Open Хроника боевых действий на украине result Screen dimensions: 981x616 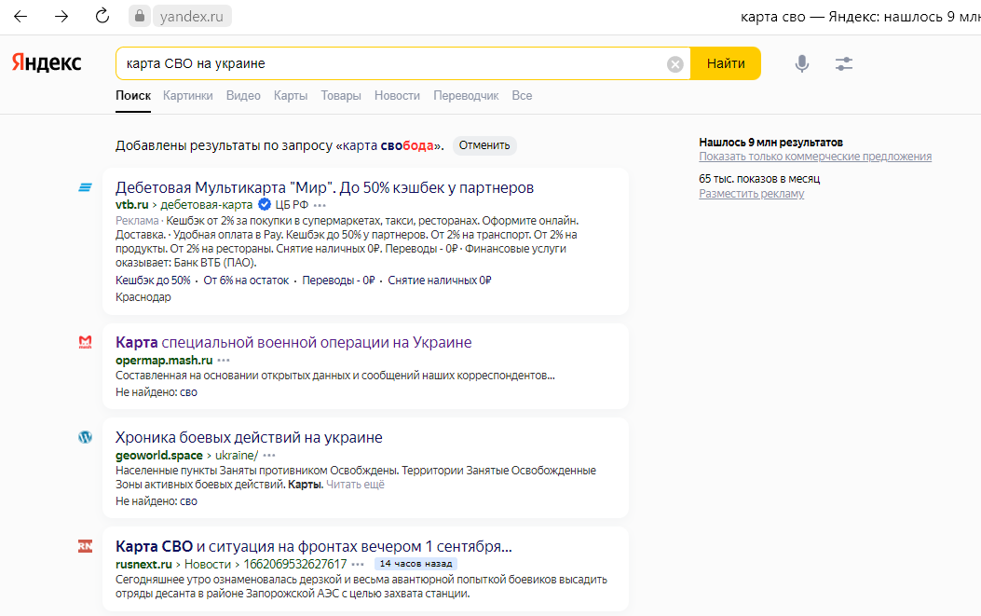click(249, 437)
